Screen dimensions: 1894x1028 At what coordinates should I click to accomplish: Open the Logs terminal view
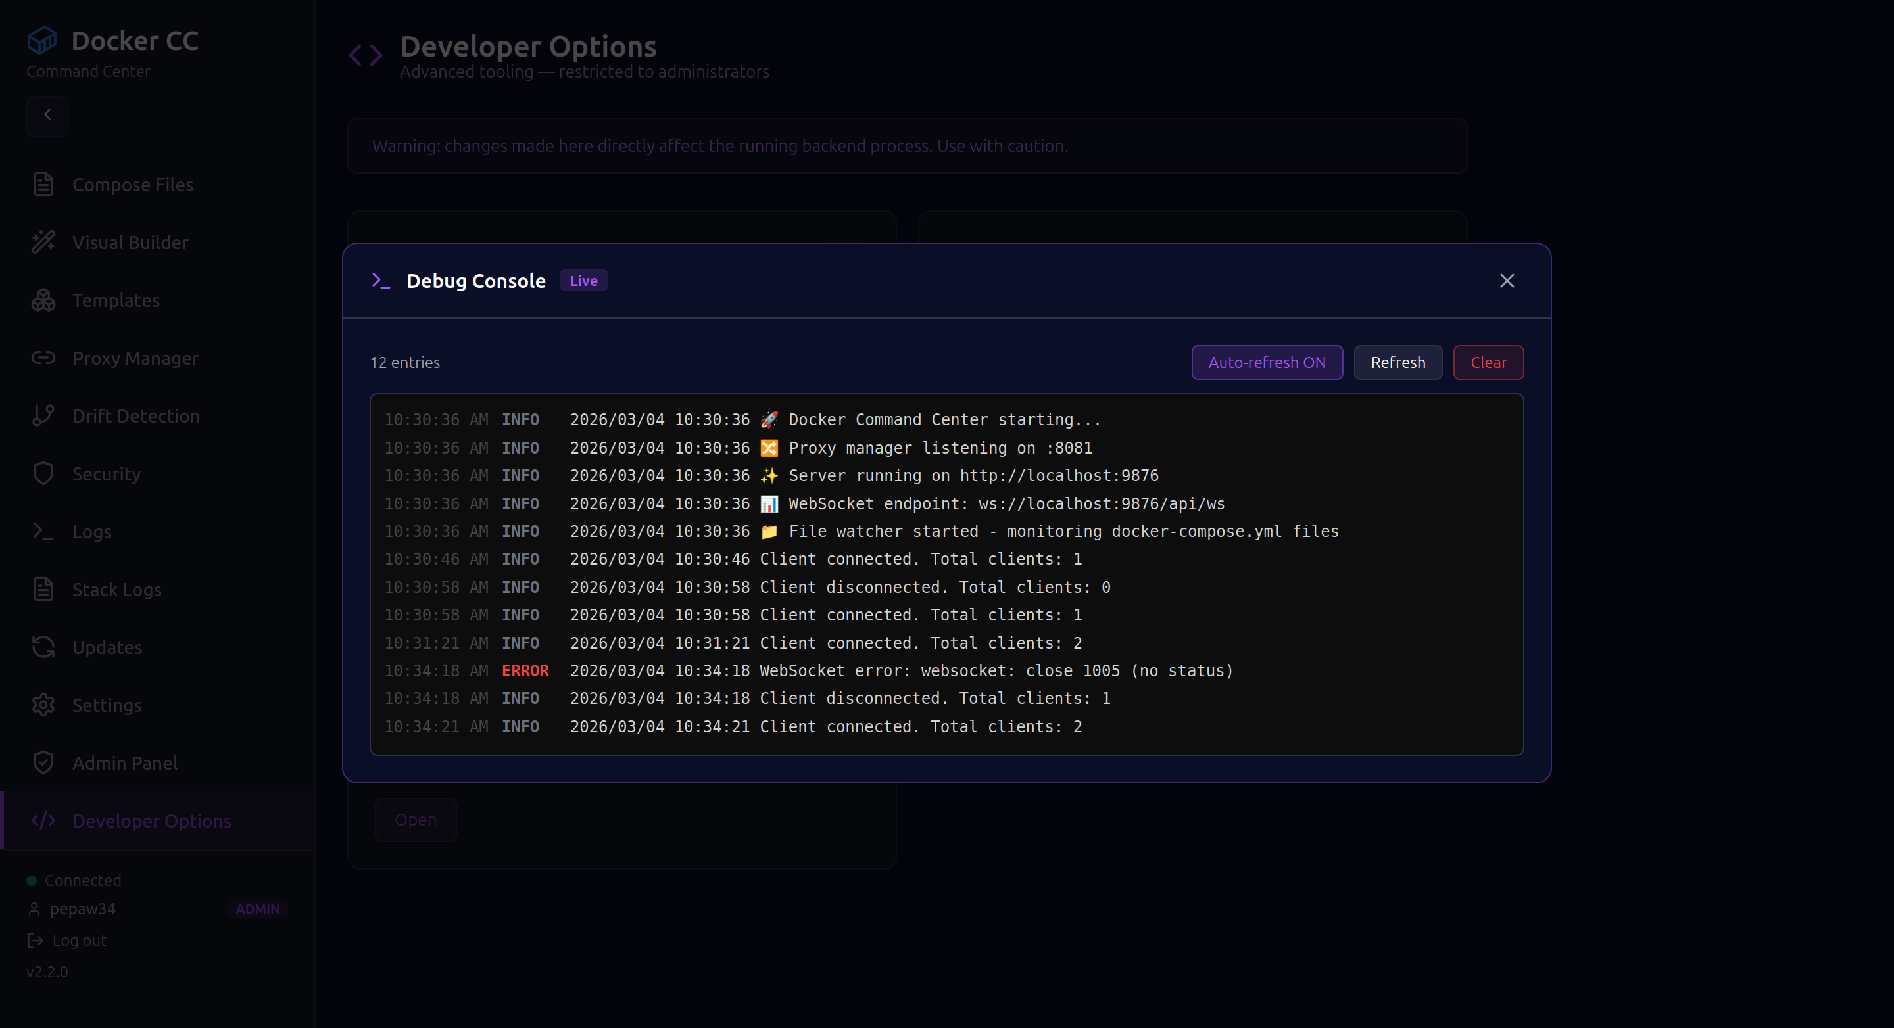point(91,531)
